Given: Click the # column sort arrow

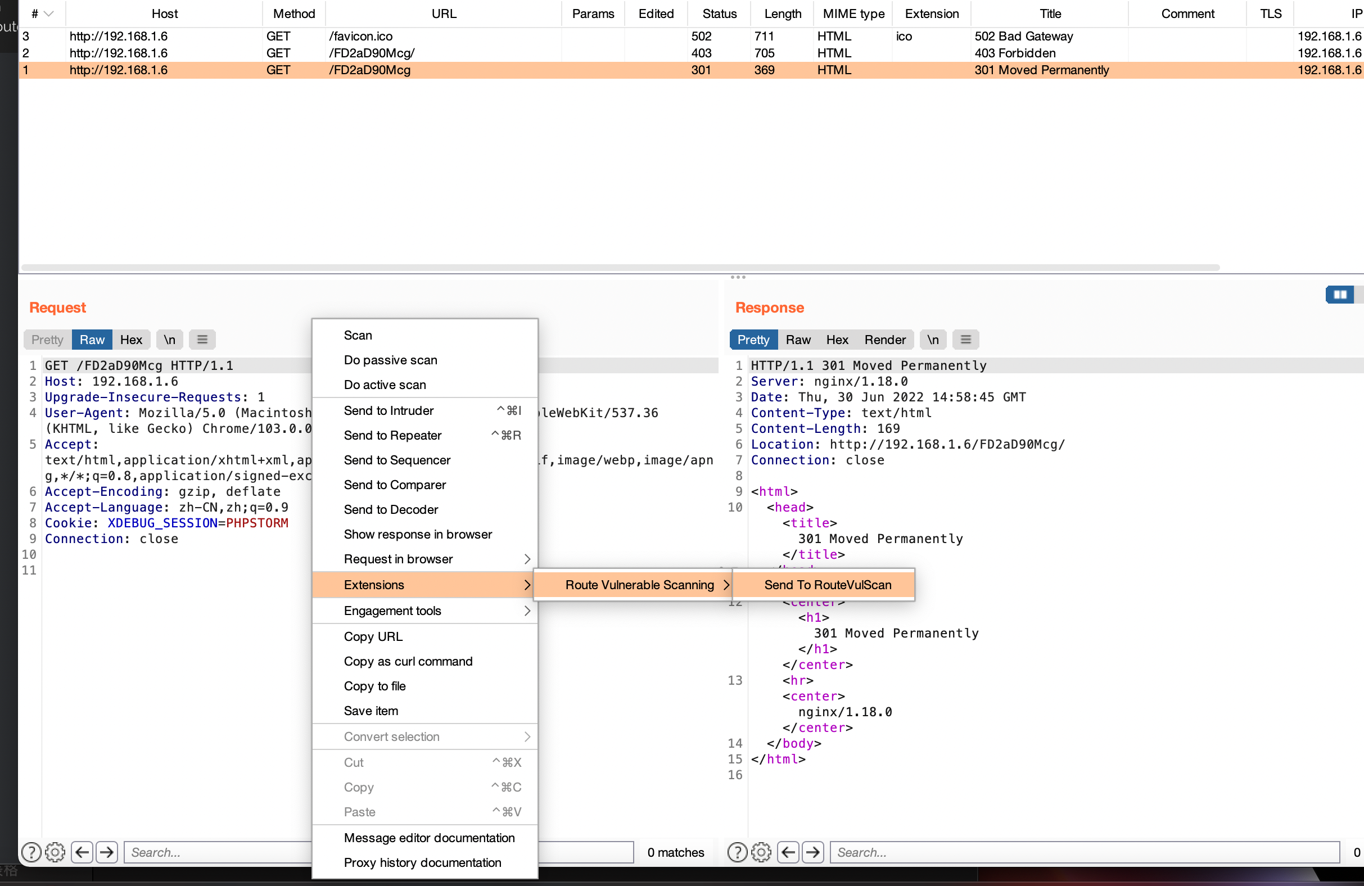Looking at the screenshot, I should [x=49, y=13].
